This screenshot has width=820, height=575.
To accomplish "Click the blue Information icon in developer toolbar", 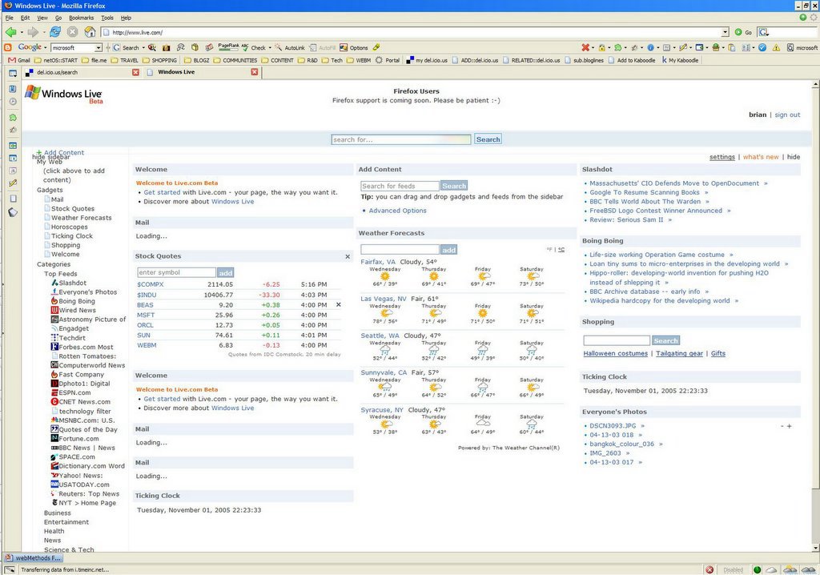I will [x=650, y=47].
